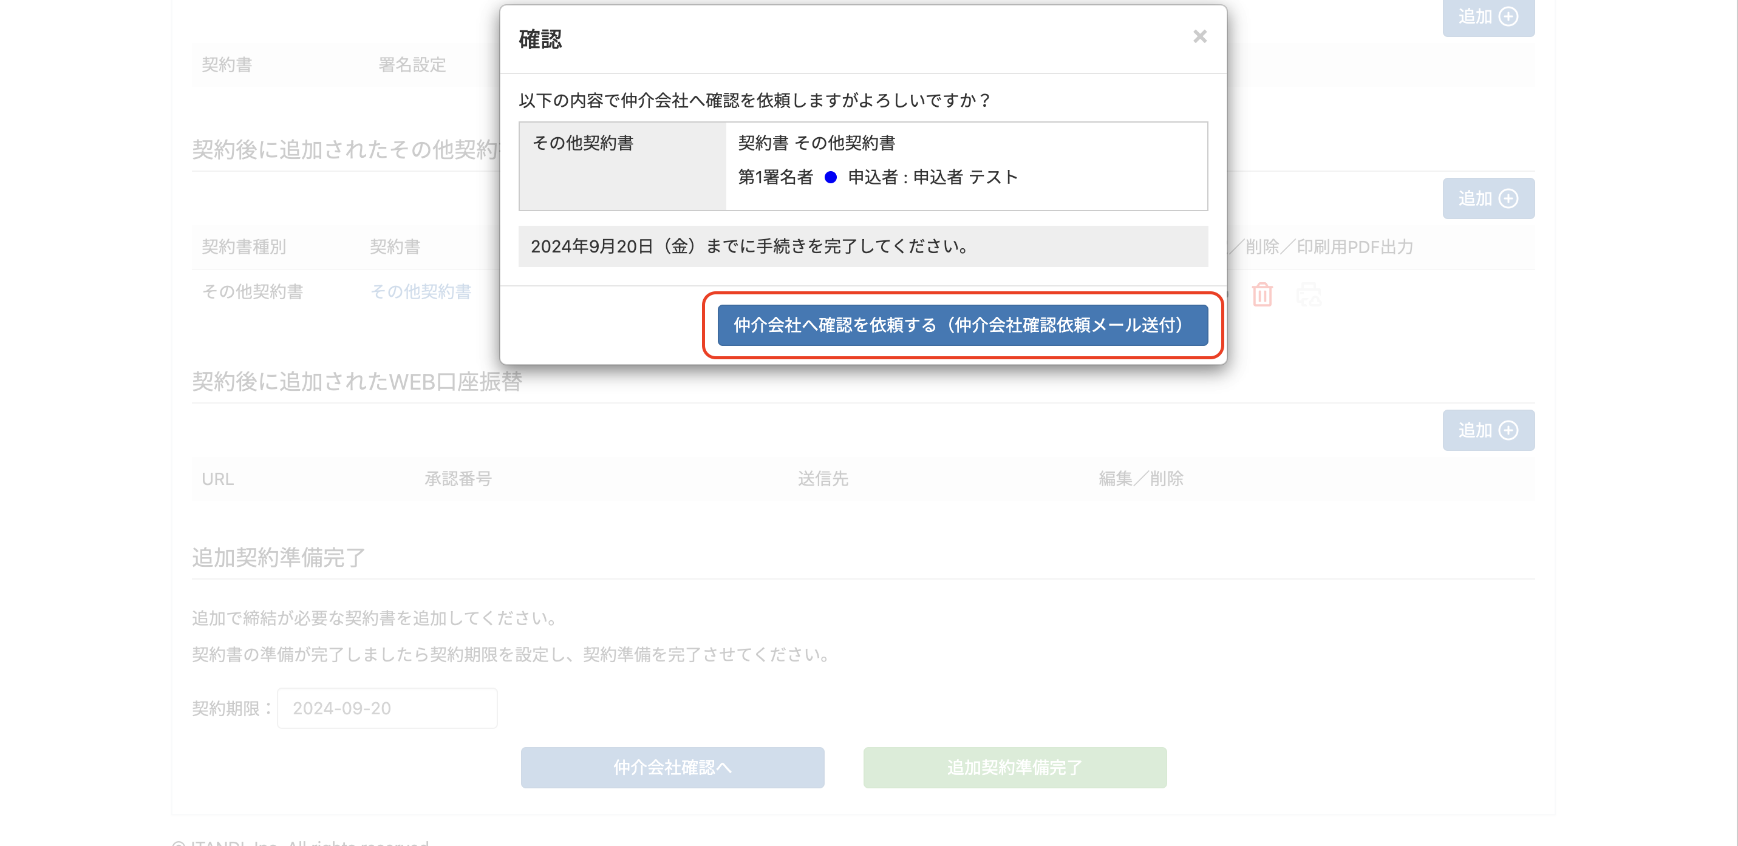Click 追加 button in the WEB口座振替 section

pos(1488,430)
